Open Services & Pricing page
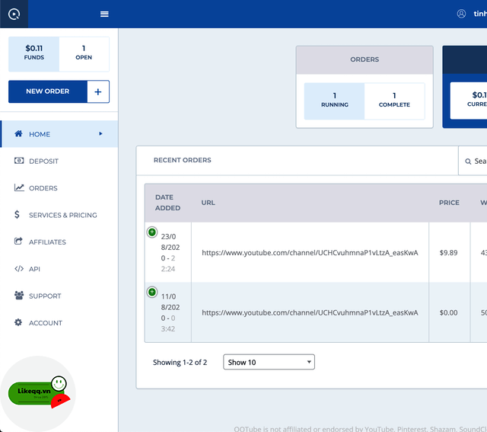The image size is (487, 432). [59, 215]
